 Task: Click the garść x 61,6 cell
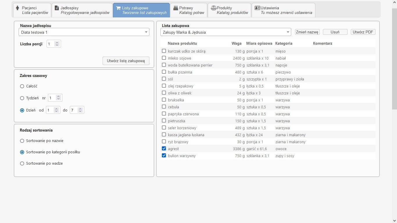pos(257,149)
